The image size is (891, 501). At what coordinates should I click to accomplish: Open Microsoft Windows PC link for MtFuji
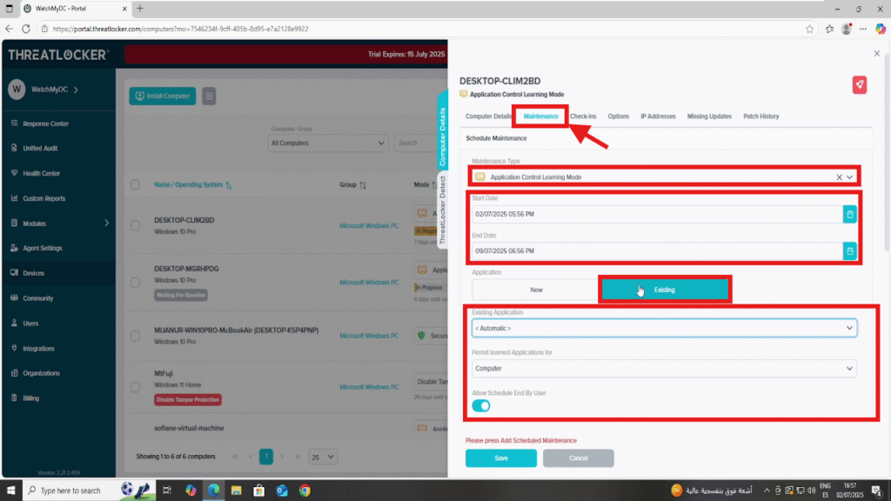[369, 387]
